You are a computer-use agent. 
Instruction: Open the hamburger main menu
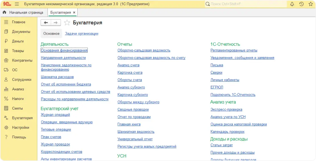(17, 4)
